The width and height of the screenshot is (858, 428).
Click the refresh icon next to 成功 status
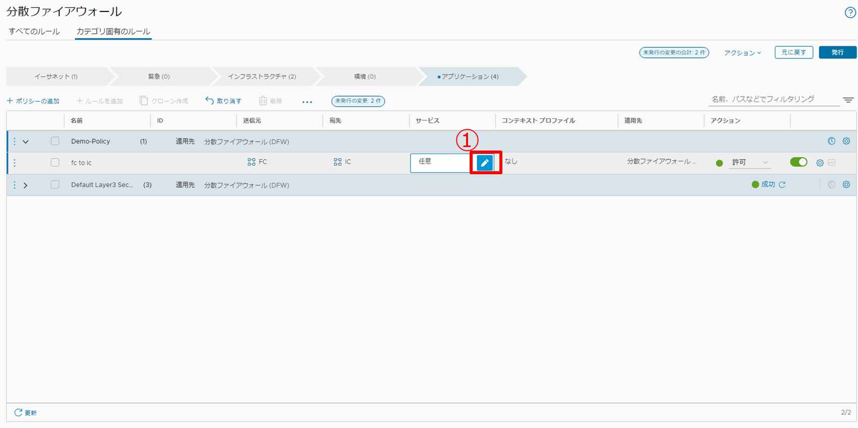(782, 185)
